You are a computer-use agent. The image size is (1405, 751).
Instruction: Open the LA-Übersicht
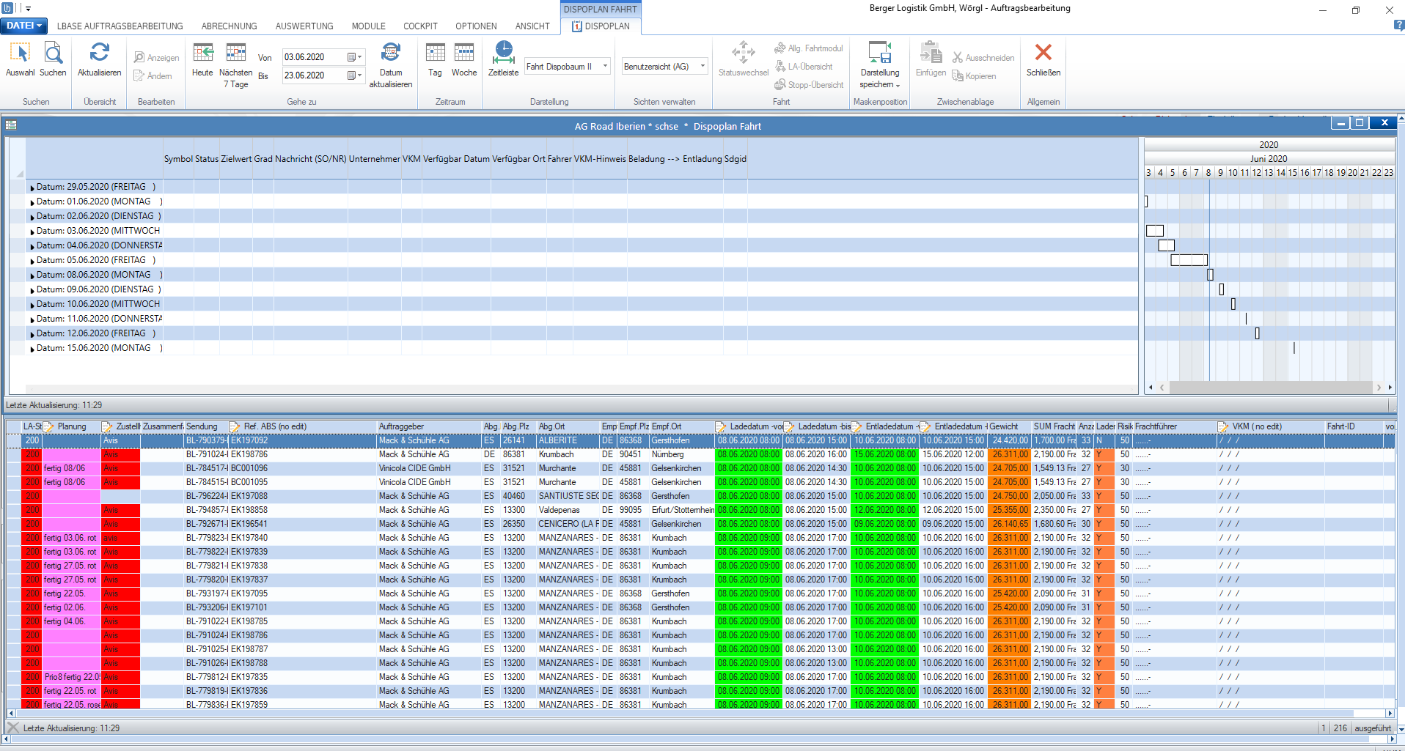click(803, 67)
